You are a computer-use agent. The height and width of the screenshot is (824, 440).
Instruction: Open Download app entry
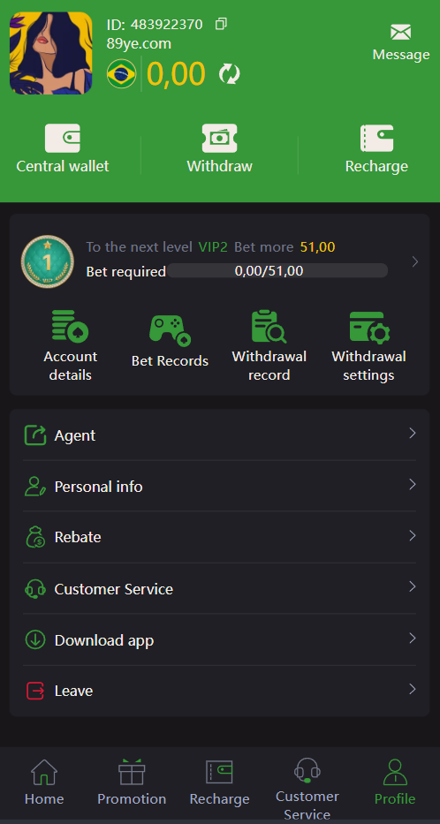click(220, 640)
